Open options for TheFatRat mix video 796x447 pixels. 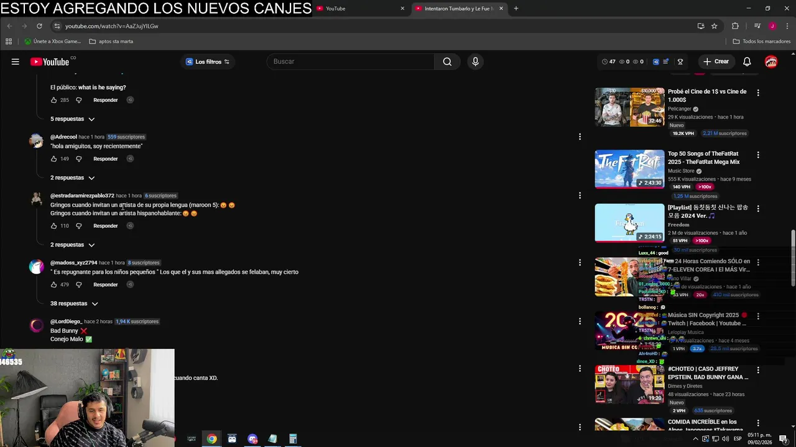click(x=757, y=155)
